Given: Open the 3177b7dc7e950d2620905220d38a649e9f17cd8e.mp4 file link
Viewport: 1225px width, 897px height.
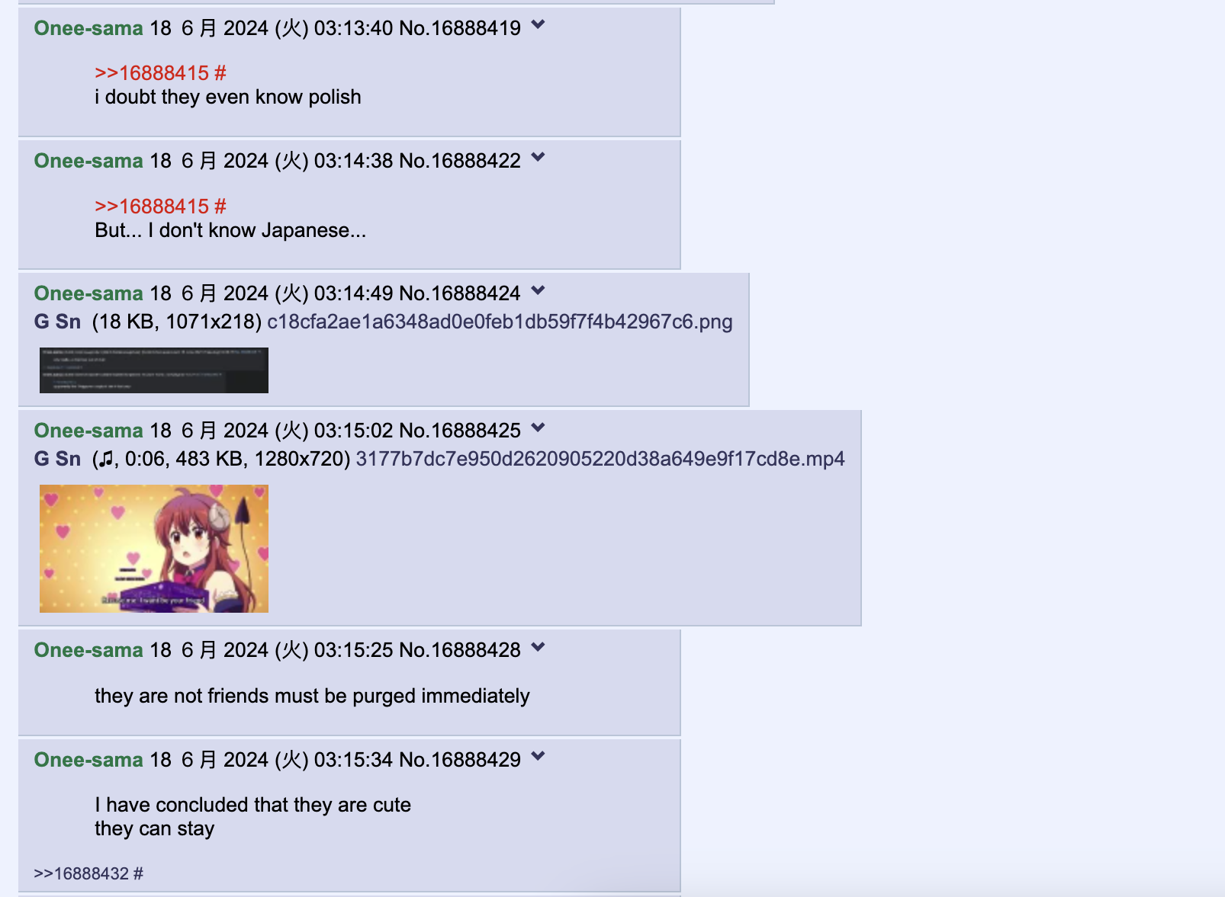Looking at the screenshot, I should (x=600, y=459).
